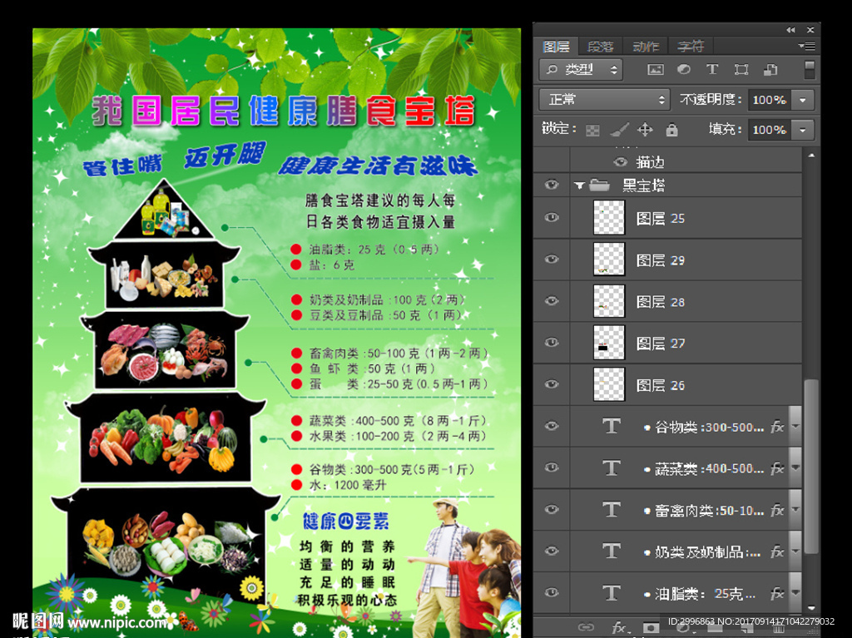Open the 正常 blend mode dropdown
The height and width of the screenshot is (638, 852).
pyautogui.click(x=604, y=100)
